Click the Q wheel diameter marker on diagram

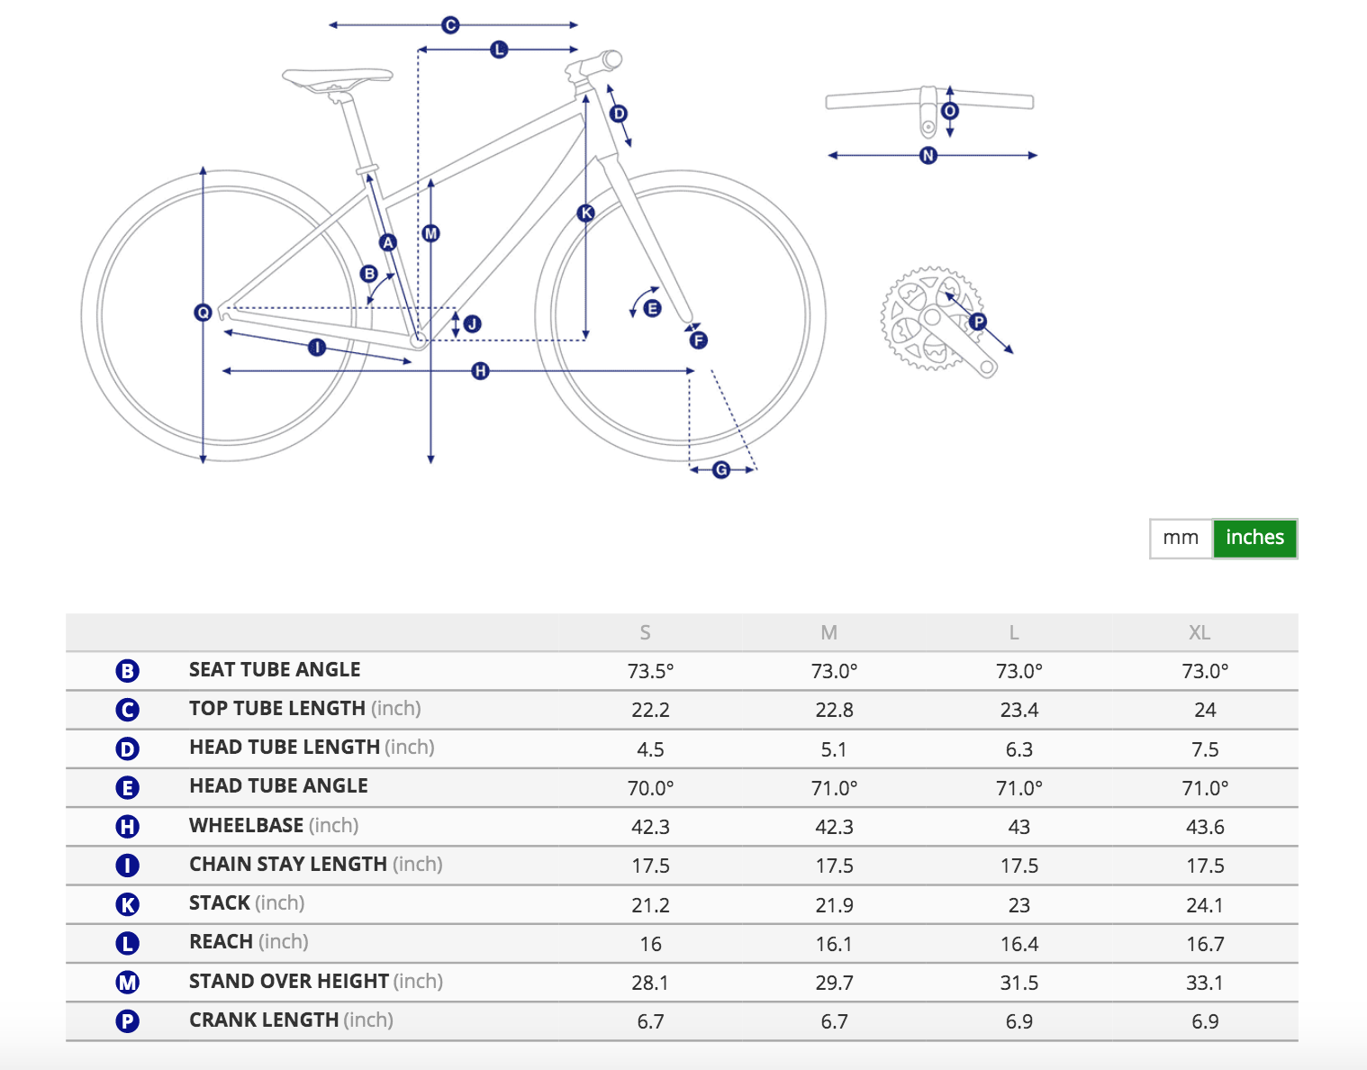tap(203, 313)
